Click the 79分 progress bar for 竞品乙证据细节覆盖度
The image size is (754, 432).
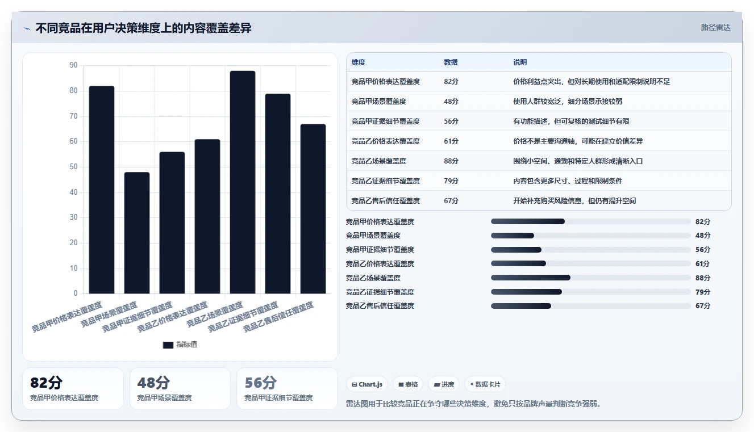pos(591,292)
